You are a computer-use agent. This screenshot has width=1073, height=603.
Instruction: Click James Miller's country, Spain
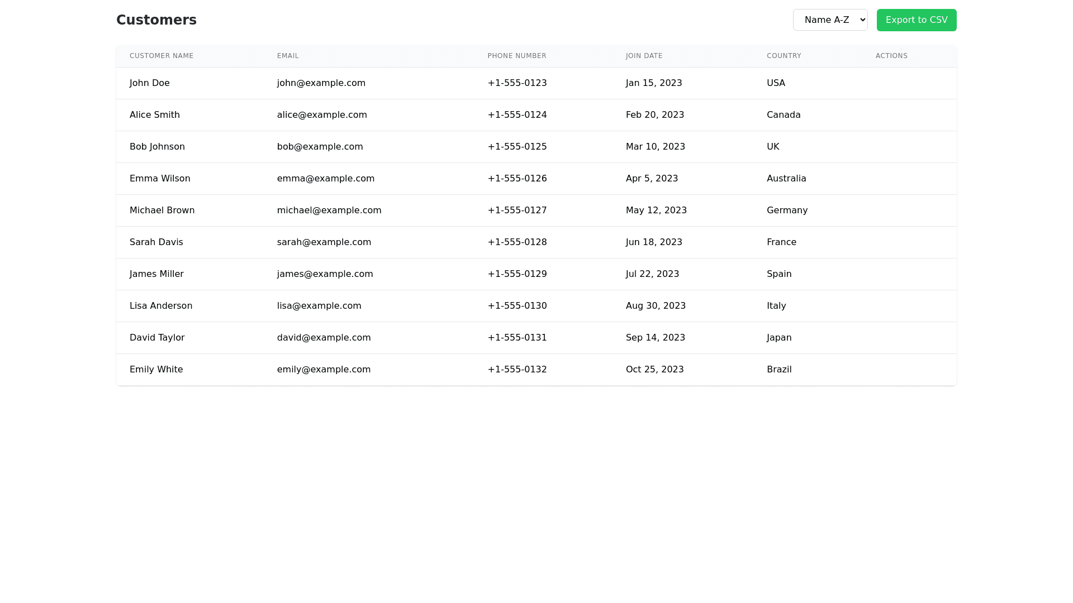click(778, 274)
